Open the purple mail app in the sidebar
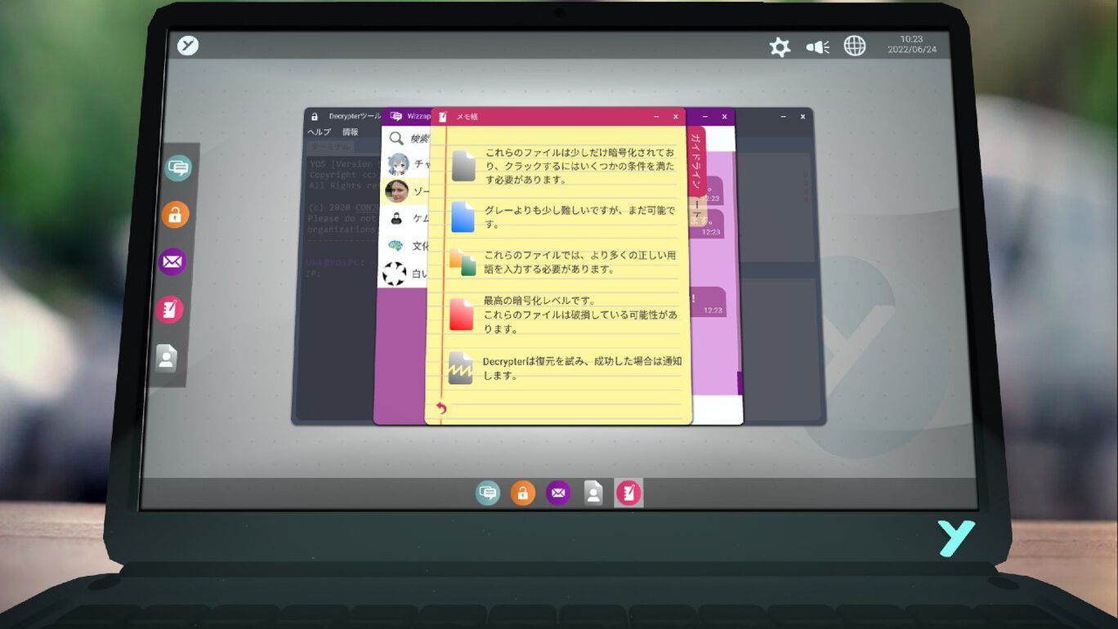 [172, 262]
